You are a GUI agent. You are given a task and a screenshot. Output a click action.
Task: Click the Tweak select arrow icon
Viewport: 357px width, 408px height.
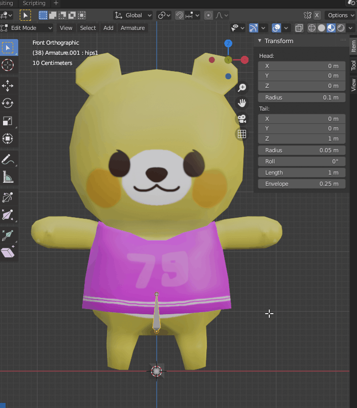pos(25,15)
